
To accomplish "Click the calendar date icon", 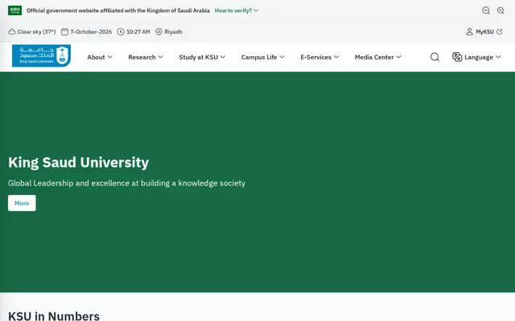I will 64,32.
